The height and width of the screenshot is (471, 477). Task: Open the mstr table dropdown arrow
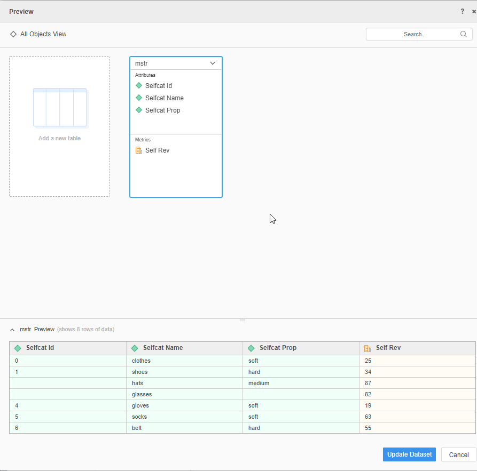(213, 63)
